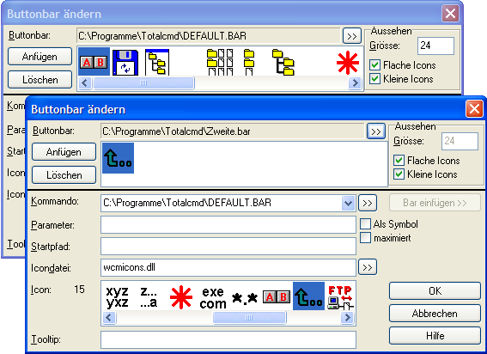The width and height of the screenshot is (487, 354).
Task: Click the Hilfe button
Action: pyautogui.click(x=435, y=336)
